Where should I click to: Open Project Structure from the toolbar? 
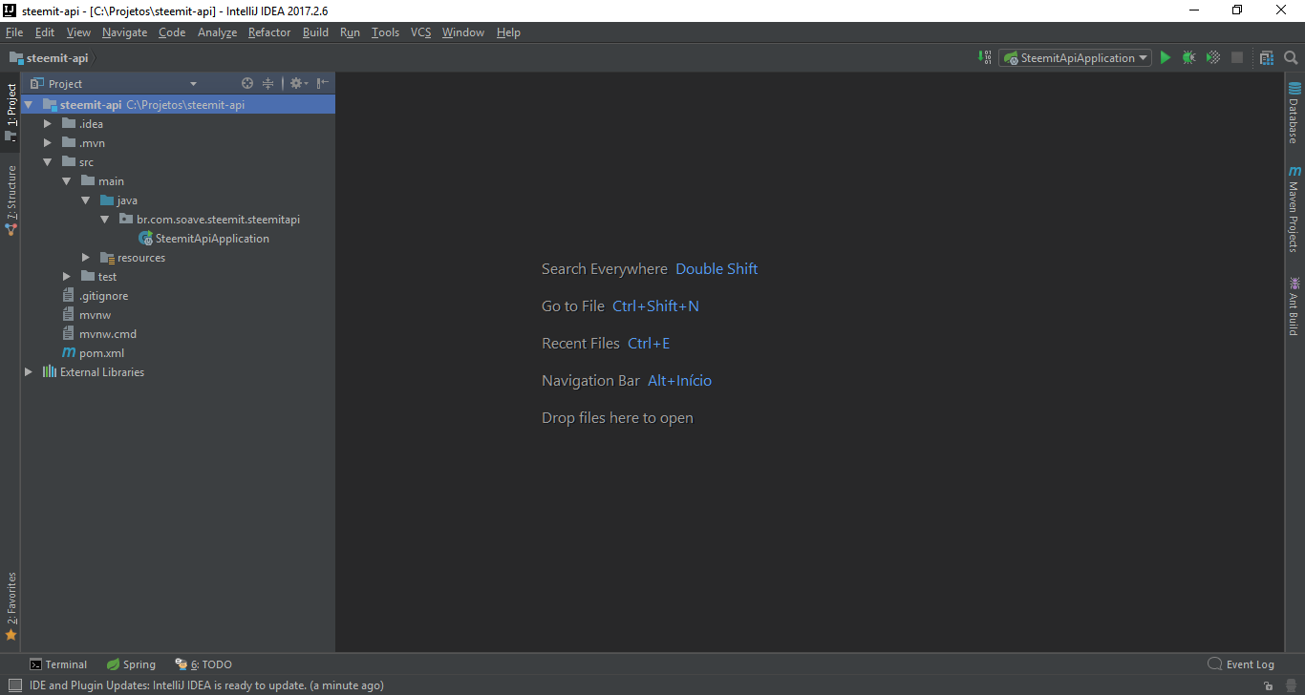[1267, 58]
